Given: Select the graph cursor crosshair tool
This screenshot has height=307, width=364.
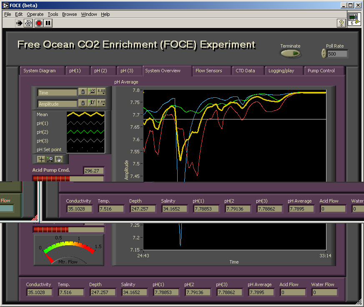Looking at the screenshot, I should 41,159.
